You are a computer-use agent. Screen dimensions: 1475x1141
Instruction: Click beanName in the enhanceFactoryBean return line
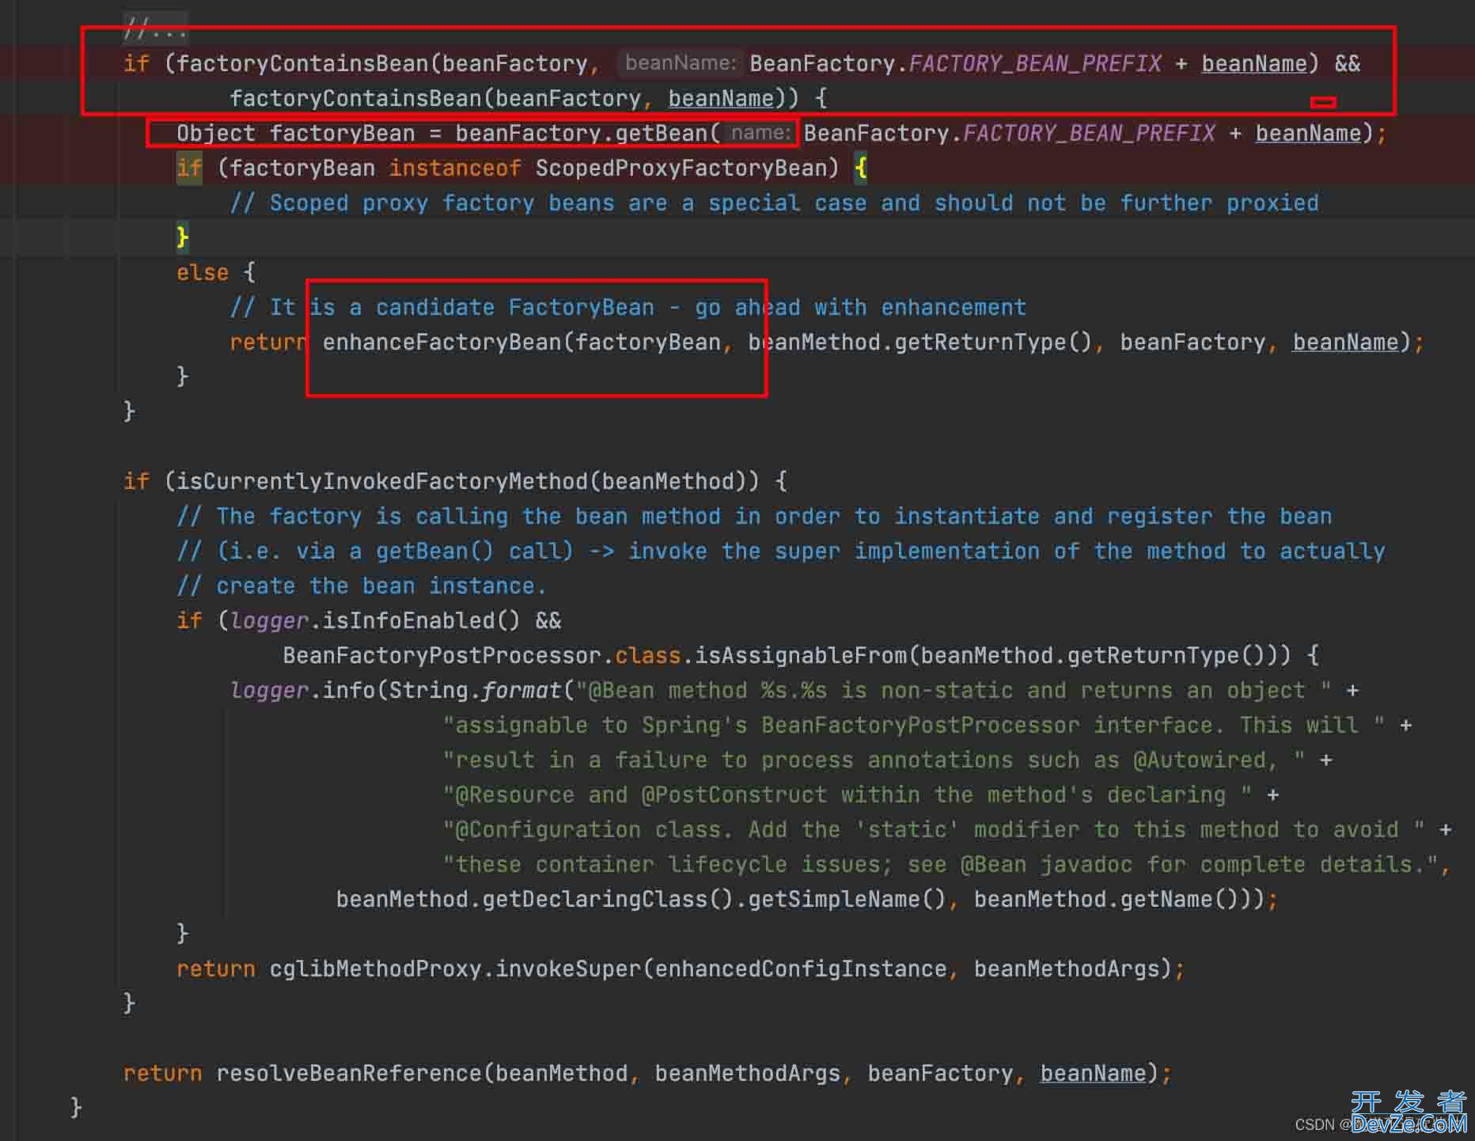1345,342
